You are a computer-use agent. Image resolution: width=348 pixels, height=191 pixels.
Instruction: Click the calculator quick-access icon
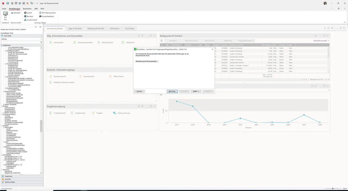[x=12, y=3]
